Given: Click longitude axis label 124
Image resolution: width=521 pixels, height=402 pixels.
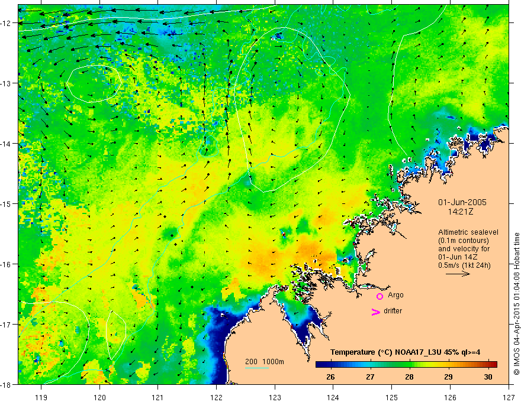Looking at the screenshot, I should pyautogui.click(x=333, y=397).
